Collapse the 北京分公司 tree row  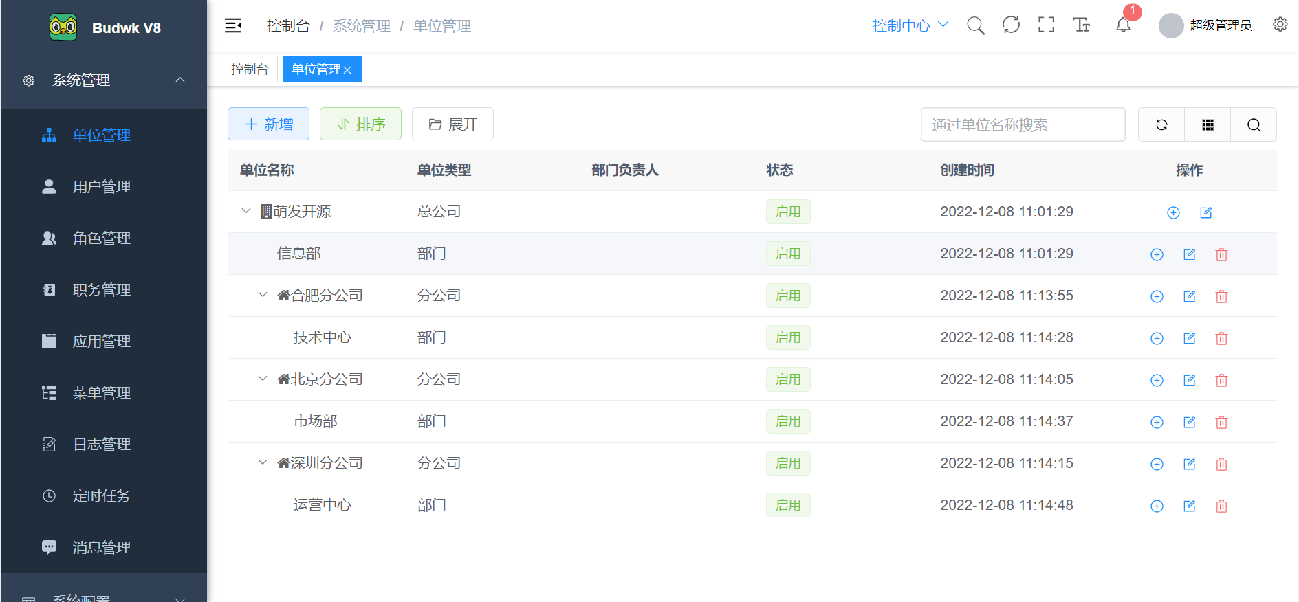coord(263,379)
